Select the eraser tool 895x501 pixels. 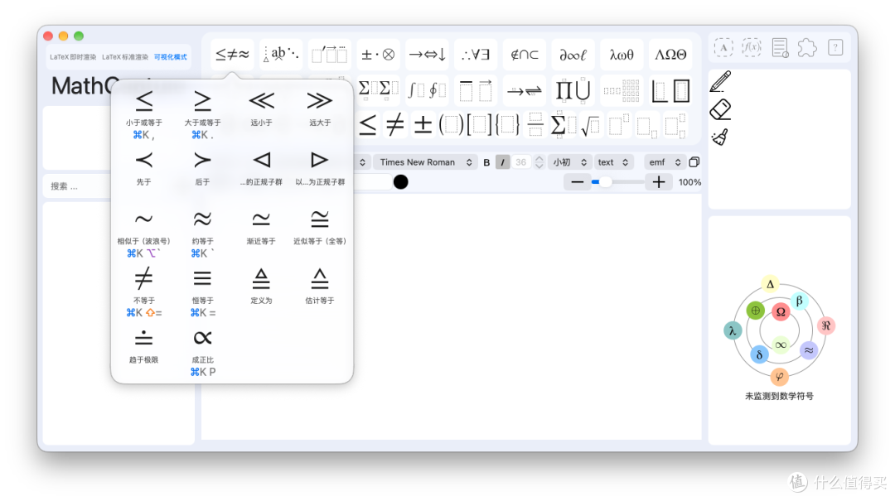pos(720,109)
